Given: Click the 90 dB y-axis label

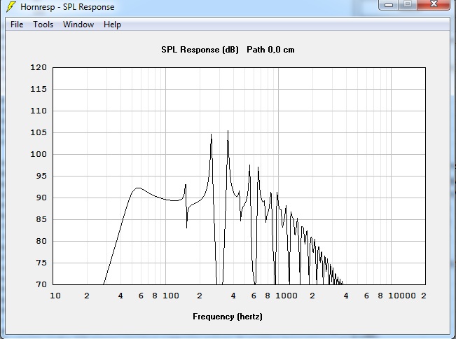Looking at the screenshot, I should click(41, 198).
